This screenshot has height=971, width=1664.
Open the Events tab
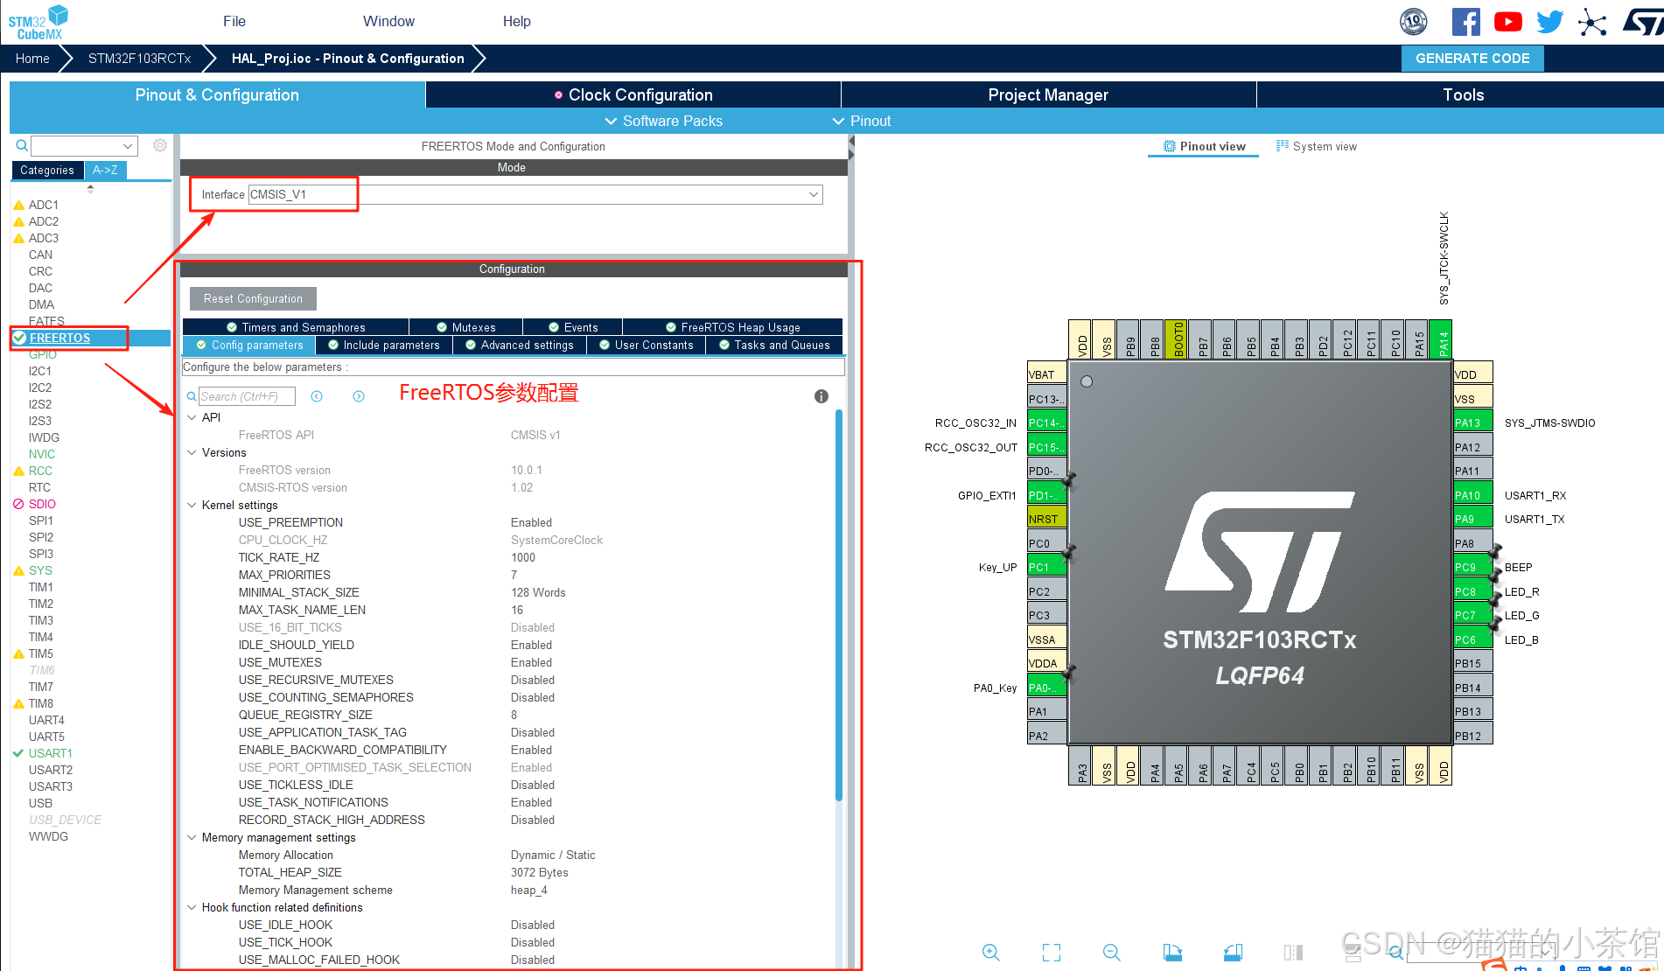(572, 327)
